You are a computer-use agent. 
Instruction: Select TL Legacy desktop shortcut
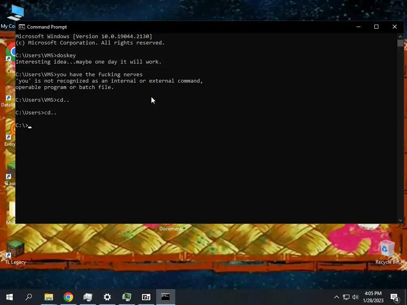tap(16, 252)
